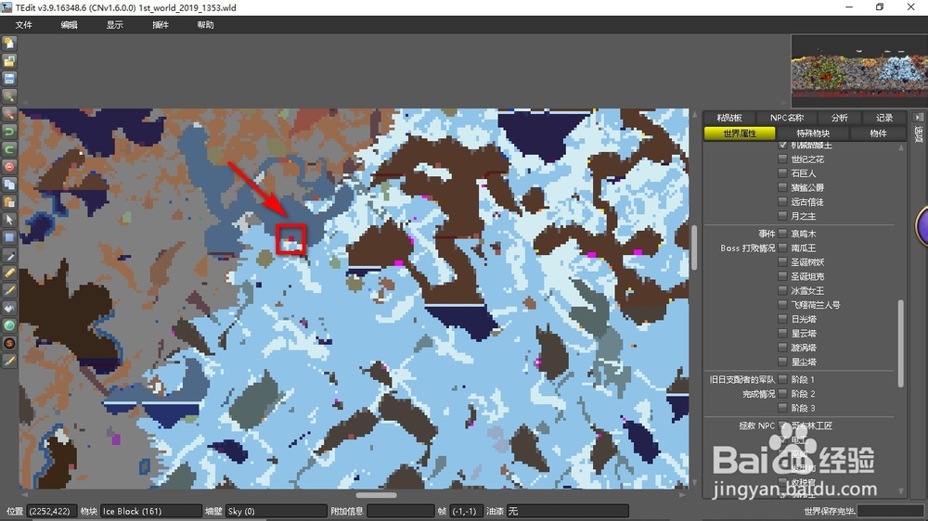This screenshot has height=521, width=928.
Task: Select the blue rectangle Selection tool
Action: click(x=9, y=237)
